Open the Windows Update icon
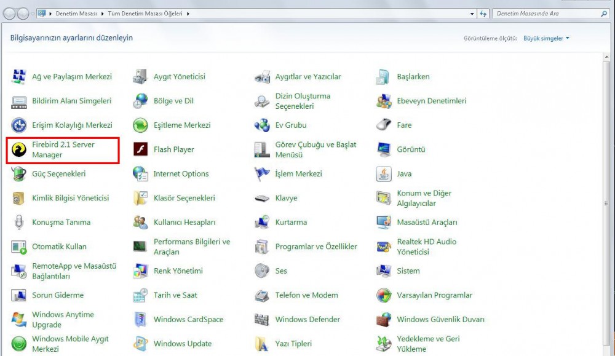This screenshot has width=615, height=356. point(140,344)
